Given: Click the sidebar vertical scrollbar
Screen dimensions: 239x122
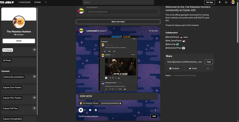Looking at the screenshot, I should point(37,61).
